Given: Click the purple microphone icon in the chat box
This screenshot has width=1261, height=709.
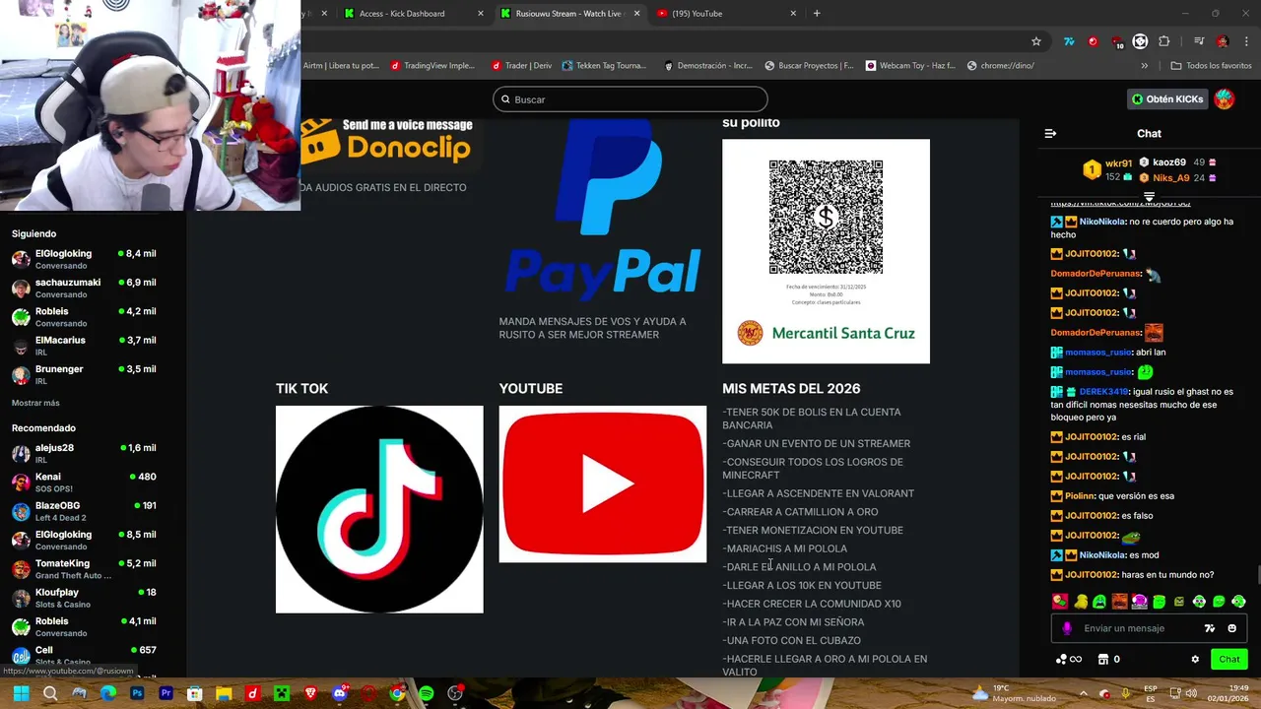Looking at the screenshot, I should 1067,628.
